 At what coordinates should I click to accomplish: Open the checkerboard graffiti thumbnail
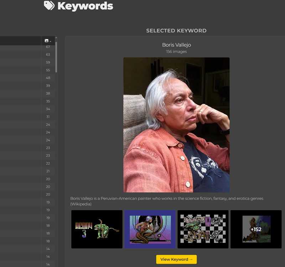203,229
